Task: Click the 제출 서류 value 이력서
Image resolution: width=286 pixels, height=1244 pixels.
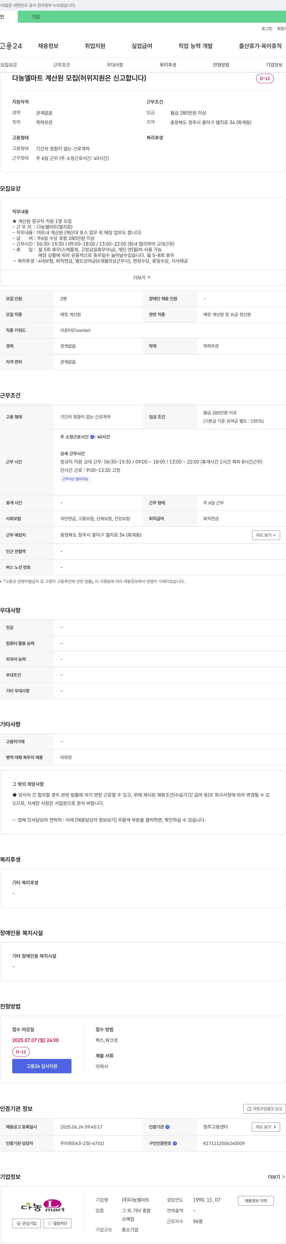Action: pyautogui.click(x=102, y=1066)
